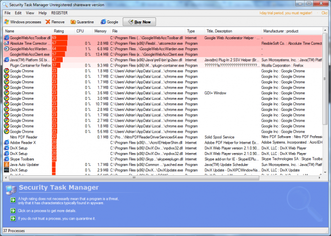Click the Google Internet Explorer icon in toolbar
The image size is (331, 236).
tap(103, 22)
